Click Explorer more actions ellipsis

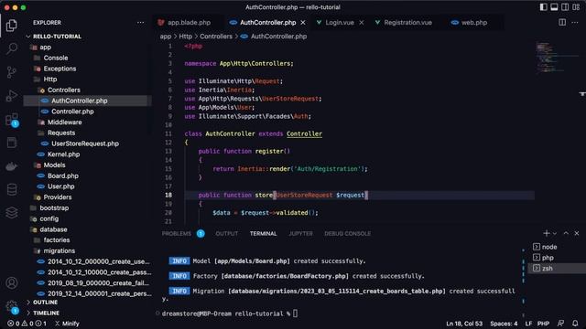140,22
